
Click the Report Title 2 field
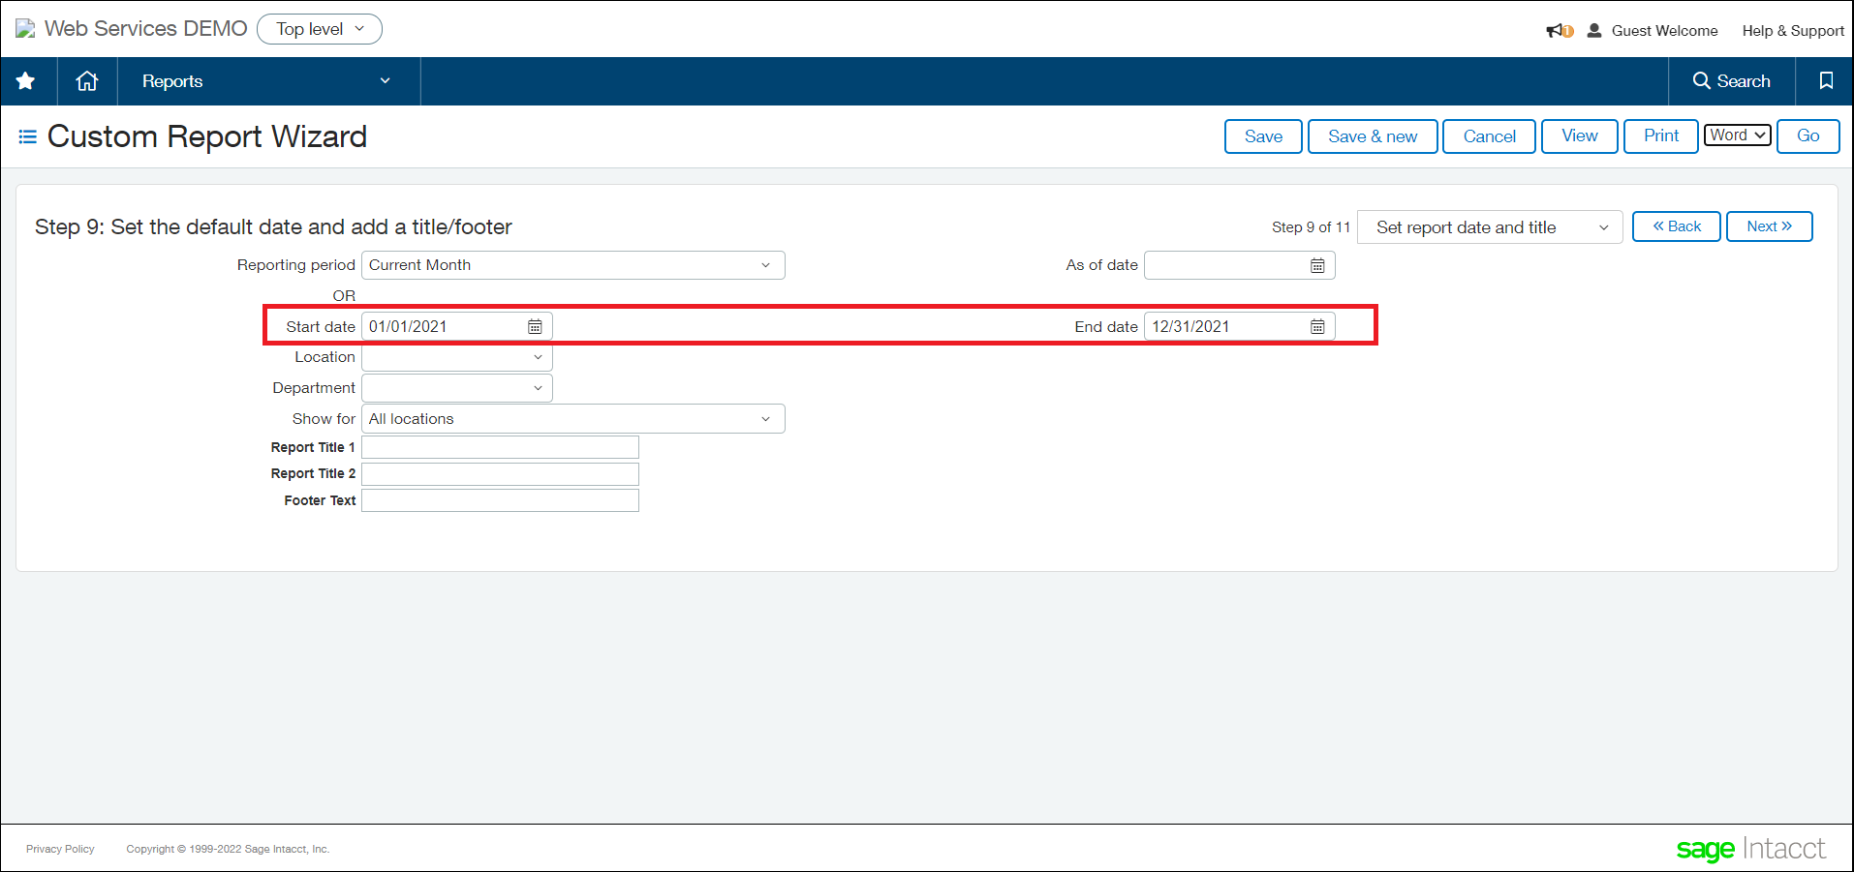coord(500,474)
